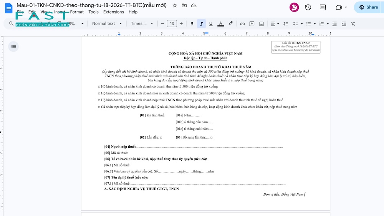Tick box before 'Hộ kinh doanh... có doanh thu năm từ 500 triệu'
Screen dimensions: 384x216
tap(99, 87)
